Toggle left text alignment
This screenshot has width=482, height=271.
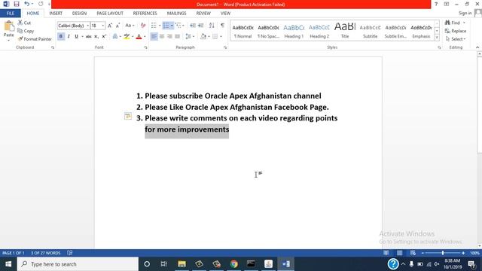(x=154, y=37)
